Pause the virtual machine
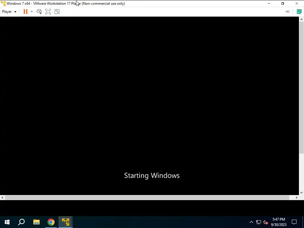Viewport: 304px width, 228px height. click(x=26, y=12)
